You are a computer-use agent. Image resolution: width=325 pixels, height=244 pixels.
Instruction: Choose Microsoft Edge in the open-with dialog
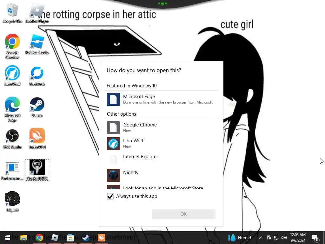click(x=161, y=99)
